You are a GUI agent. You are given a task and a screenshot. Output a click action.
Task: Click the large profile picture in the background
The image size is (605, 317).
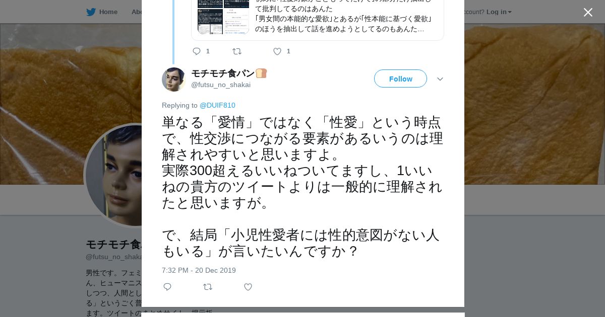(114, 175)
